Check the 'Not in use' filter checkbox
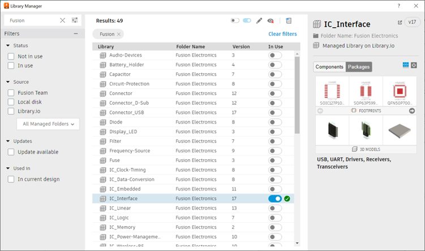425x251 pixels. [x=11, y=57]
